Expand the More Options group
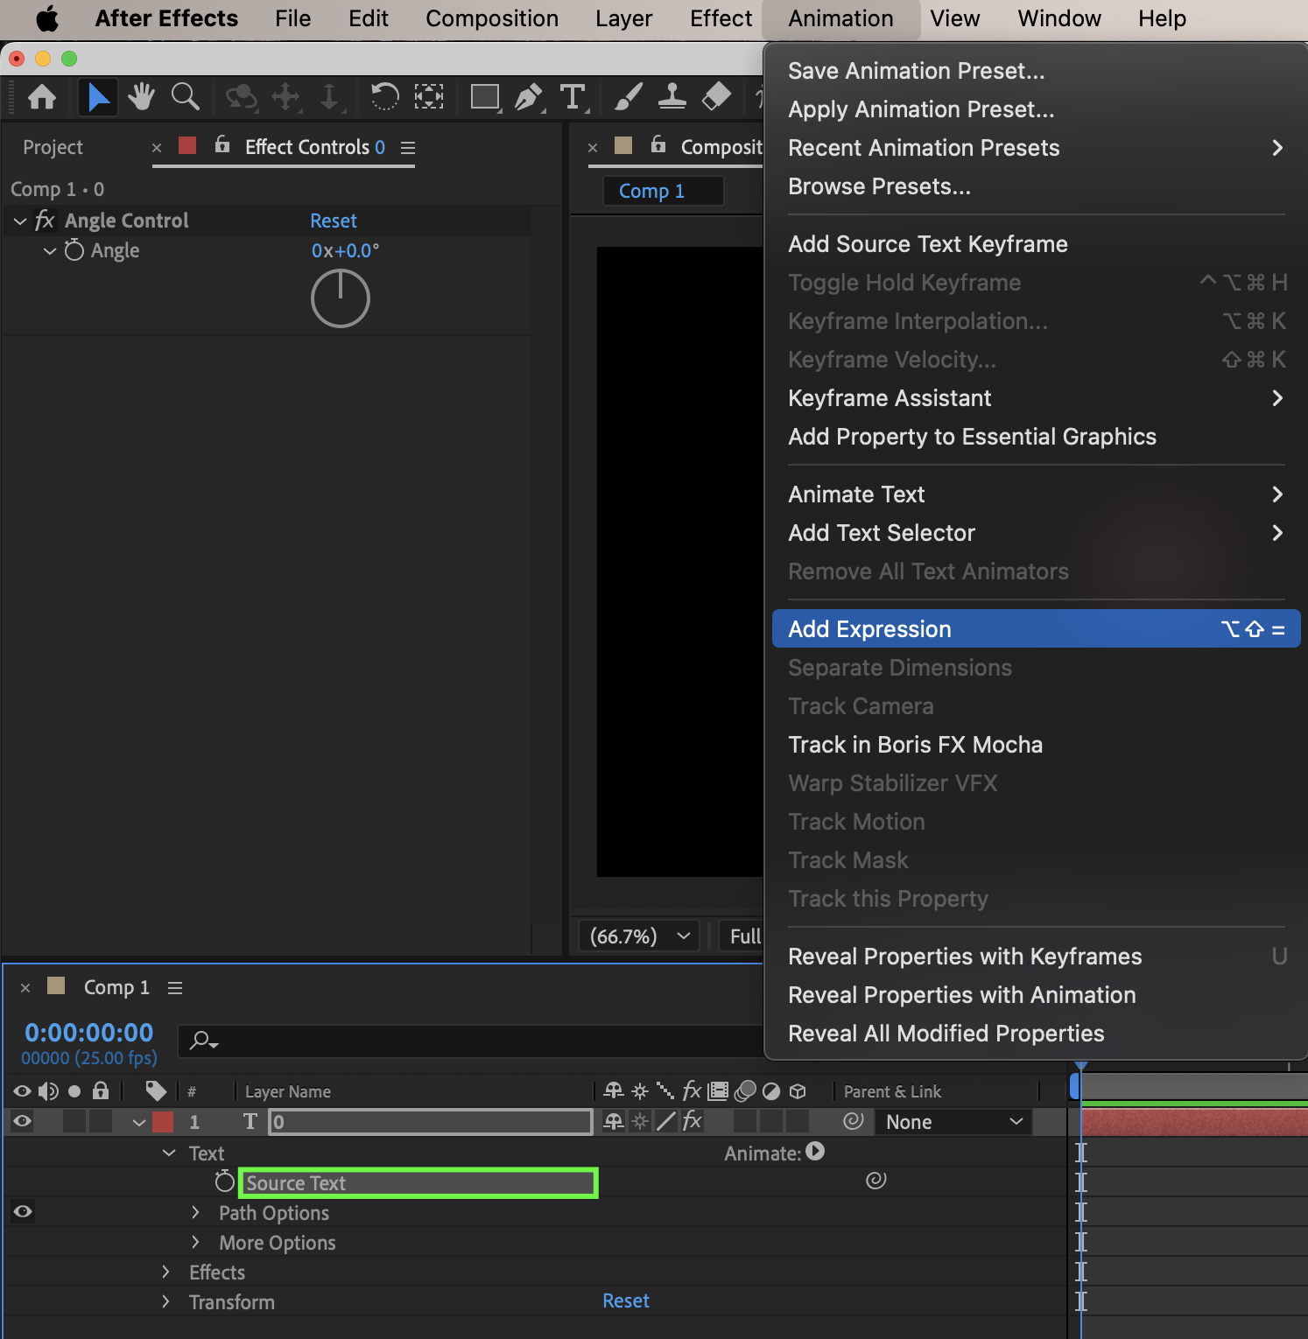This screenshot has height=1339, width=1308. [195, 1242]
